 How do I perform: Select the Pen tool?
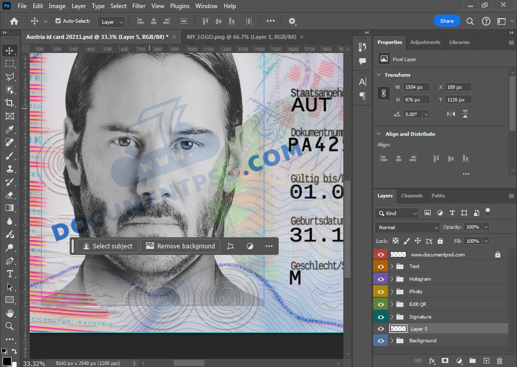click(x=10, y=261)
